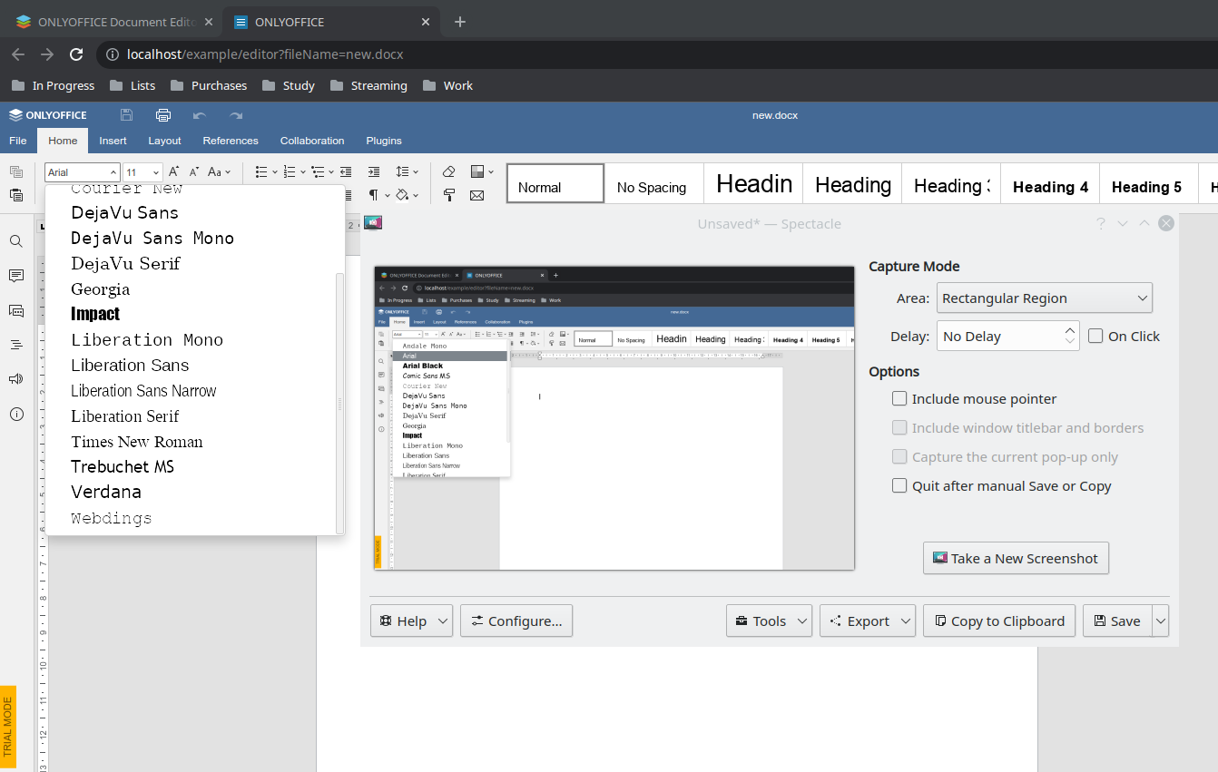Open the Navigation headings panel
The width and height of the screenshot is (1218, 772).
click(15, 344)
